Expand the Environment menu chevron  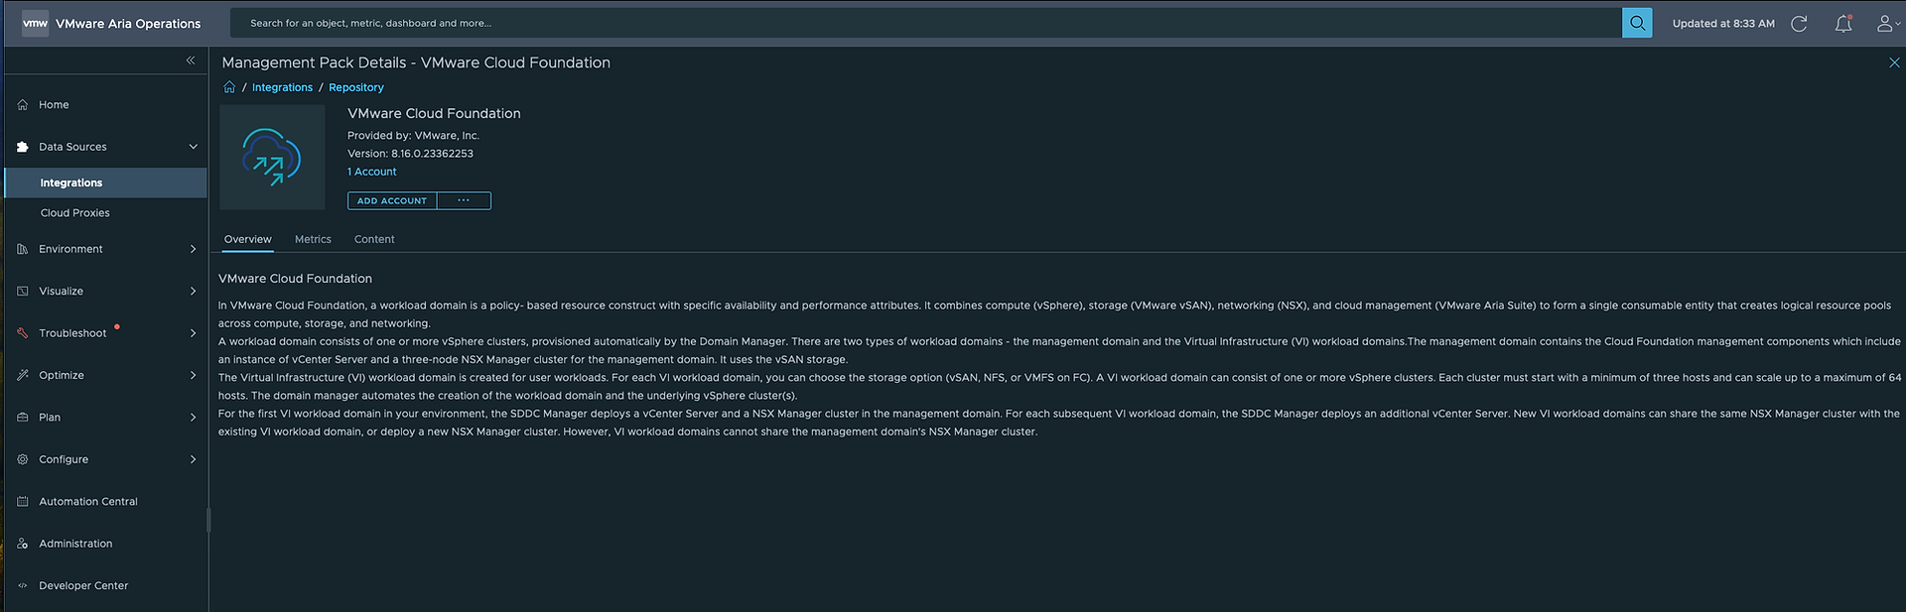tap(193, 249)
